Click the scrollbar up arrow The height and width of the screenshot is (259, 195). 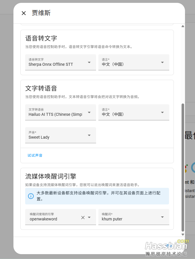click(183, 26)
